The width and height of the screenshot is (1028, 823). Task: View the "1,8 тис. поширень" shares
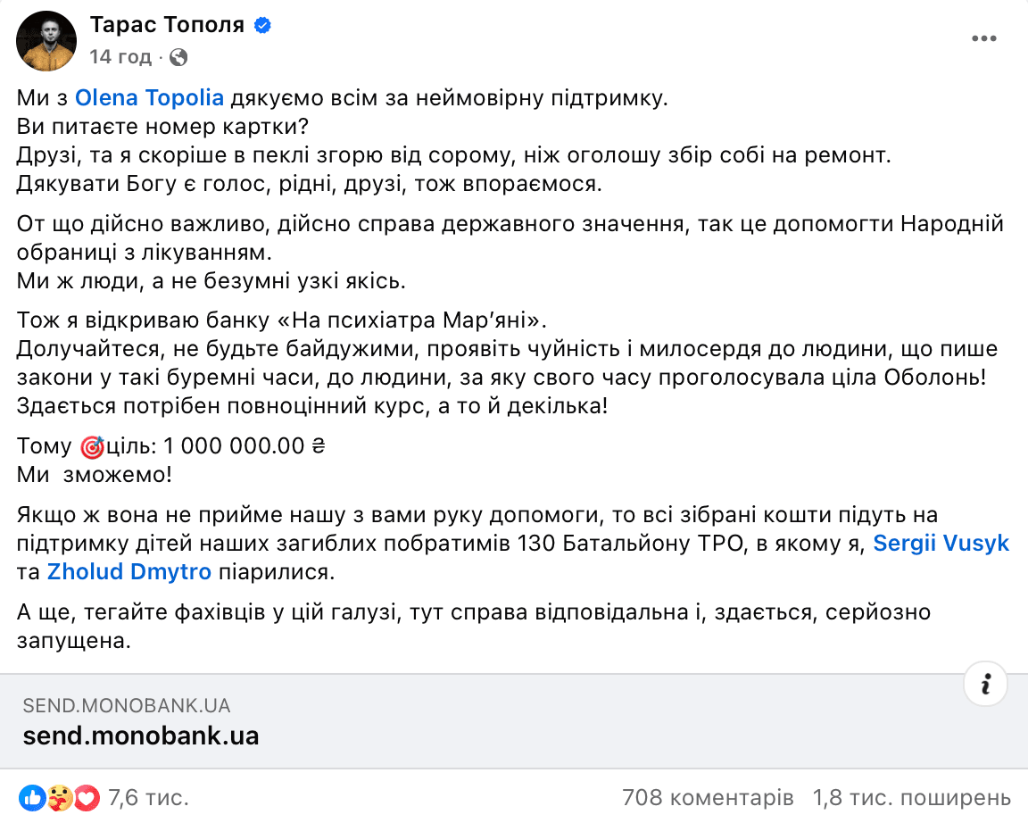[x=912, y=796]
